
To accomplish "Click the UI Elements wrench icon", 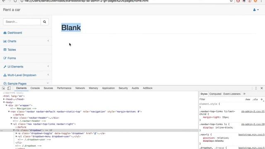I will click(x=5, y=67).
